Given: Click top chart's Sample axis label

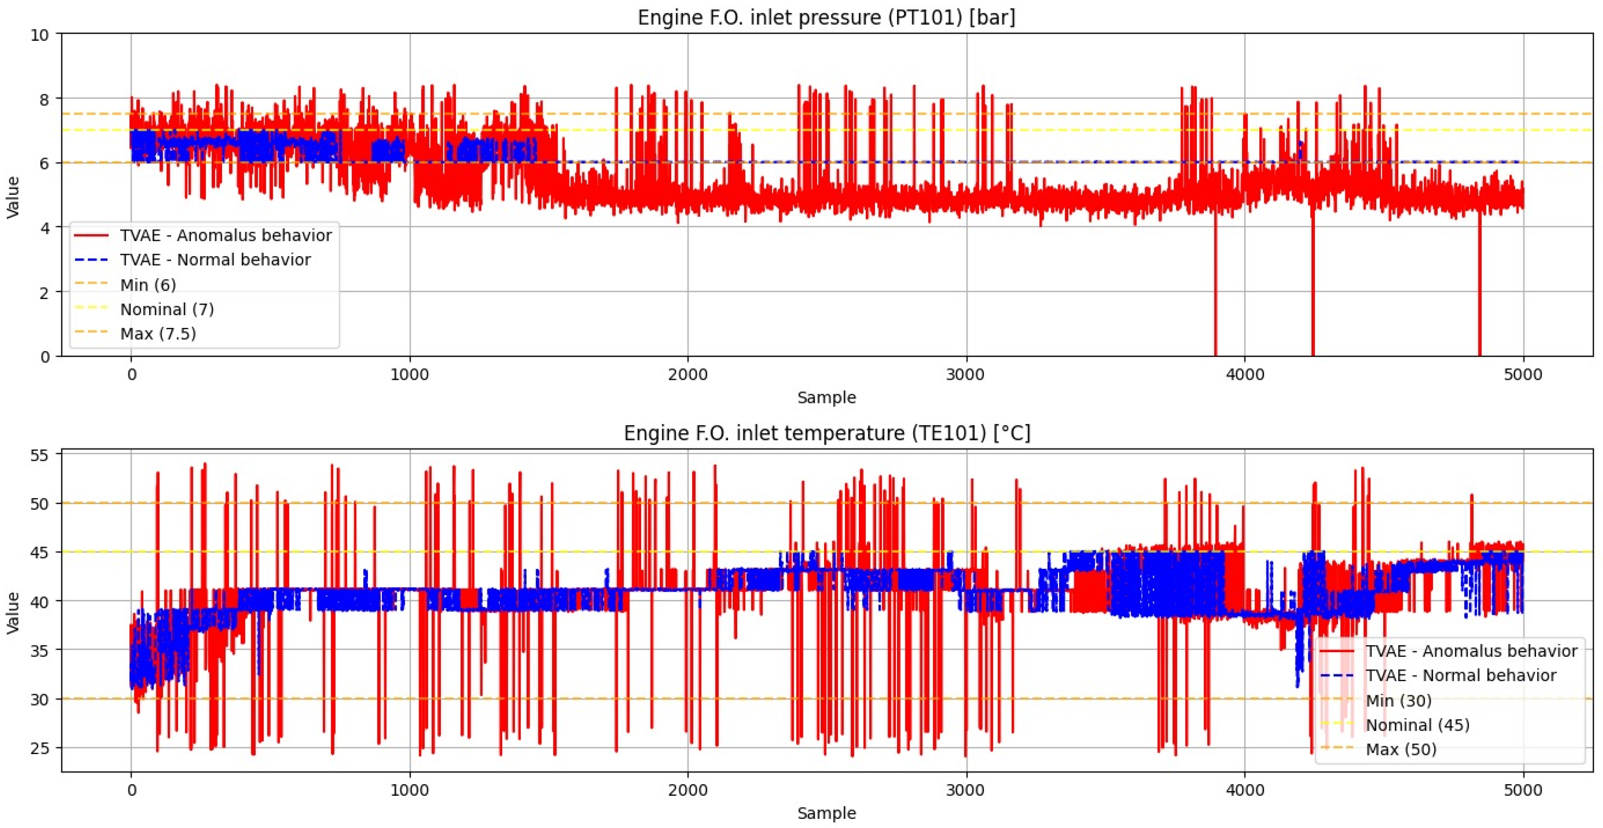Looking at the screenshot, I should coord(826,398).
